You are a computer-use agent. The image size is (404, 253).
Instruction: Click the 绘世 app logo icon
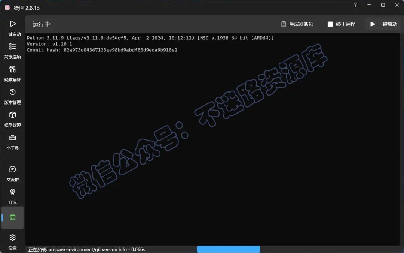[7, 7]
